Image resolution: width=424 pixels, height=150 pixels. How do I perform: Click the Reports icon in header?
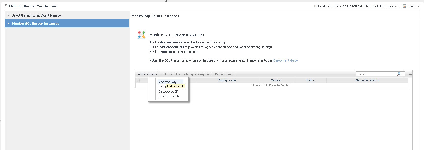[404, 6]
